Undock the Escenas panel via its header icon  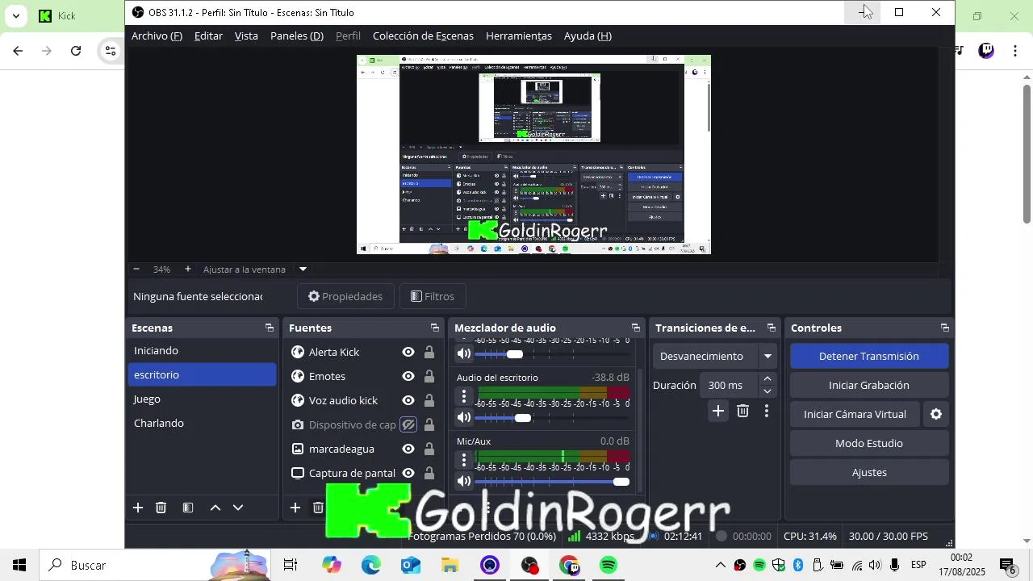269,328
